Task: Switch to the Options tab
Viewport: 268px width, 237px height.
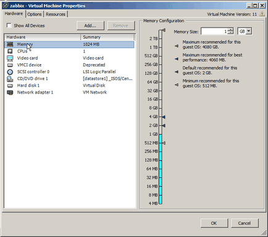Action: point(35,14)
